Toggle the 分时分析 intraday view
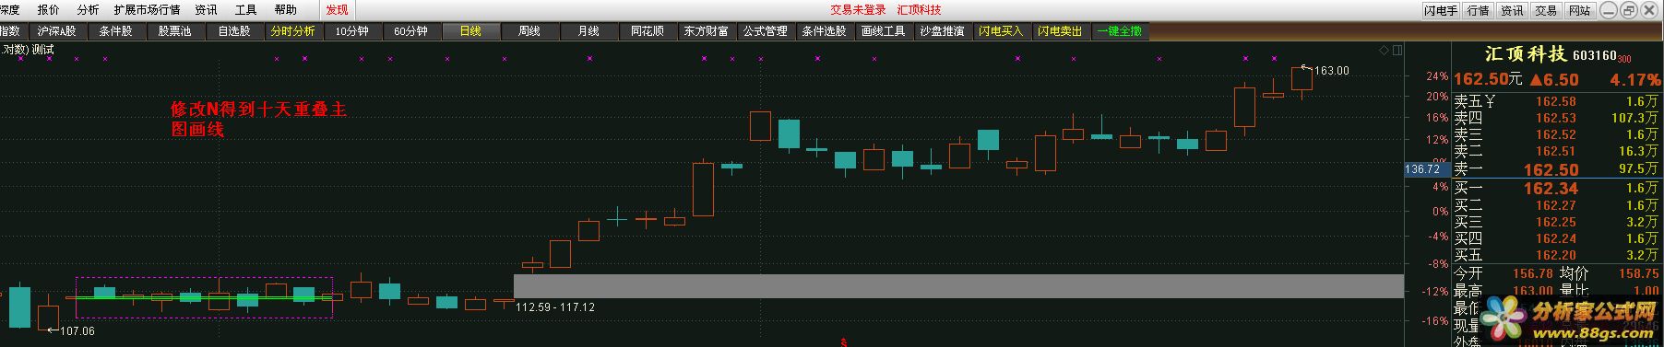The width and height of the screenshot is (1664, 347). [293, 31]
